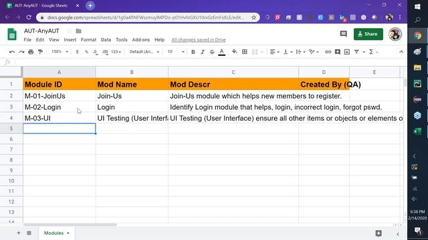
Task: Click the document title AUT-AnyAUT
Action: point(41,31)
